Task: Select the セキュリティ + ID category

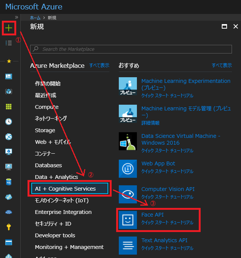Action: point(53,224)
